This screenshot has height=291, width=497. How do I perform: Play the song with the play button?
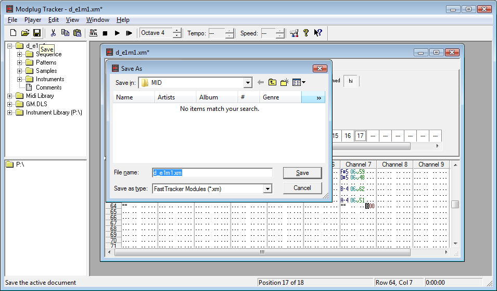pyautogui.click(x=117, y=33)
